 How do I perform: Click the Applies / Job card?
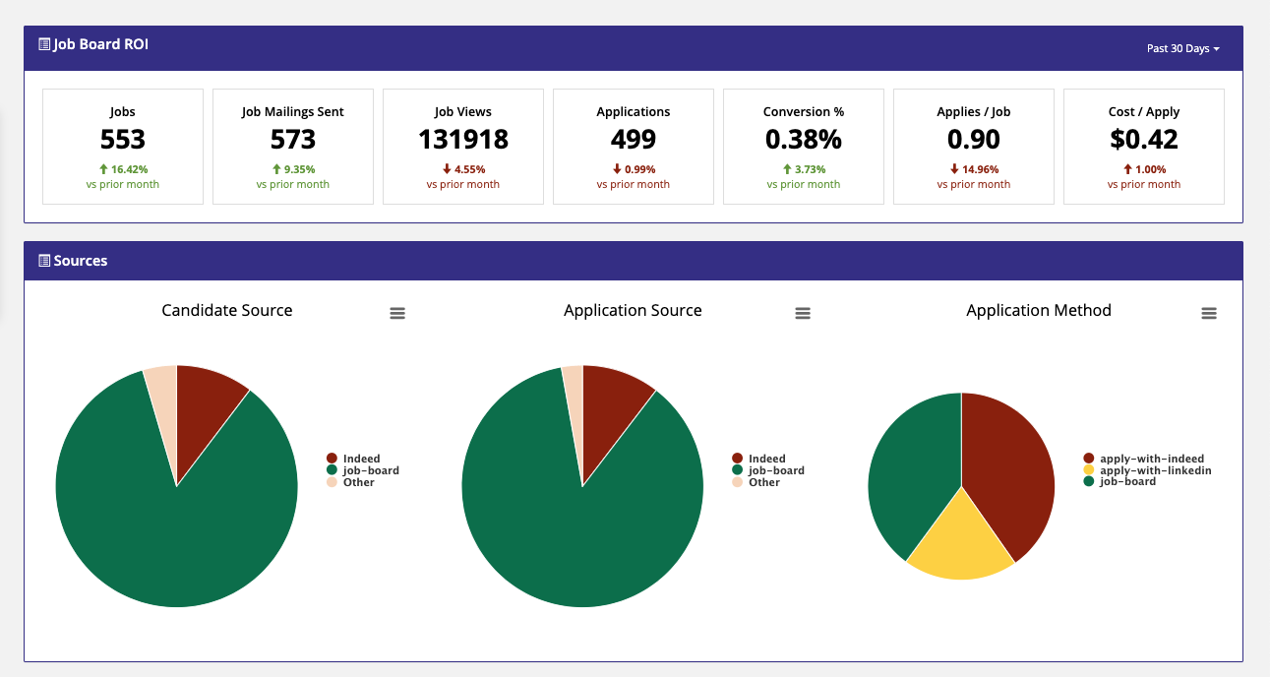pos(974,147)
